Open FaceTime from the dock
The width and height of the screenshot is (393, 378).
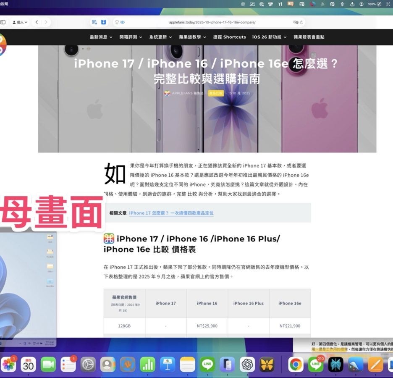pyautogui.click(x=48, y=364)
